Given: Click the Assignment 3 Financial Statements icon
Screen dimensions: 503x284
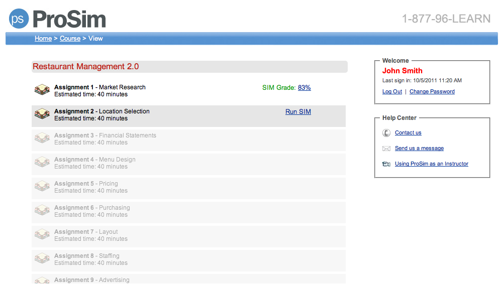Looking at the screenshot, I should pos(42,138).
